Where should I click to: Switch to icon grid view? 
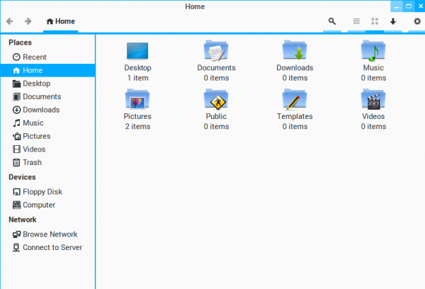[x=375, y=21]
